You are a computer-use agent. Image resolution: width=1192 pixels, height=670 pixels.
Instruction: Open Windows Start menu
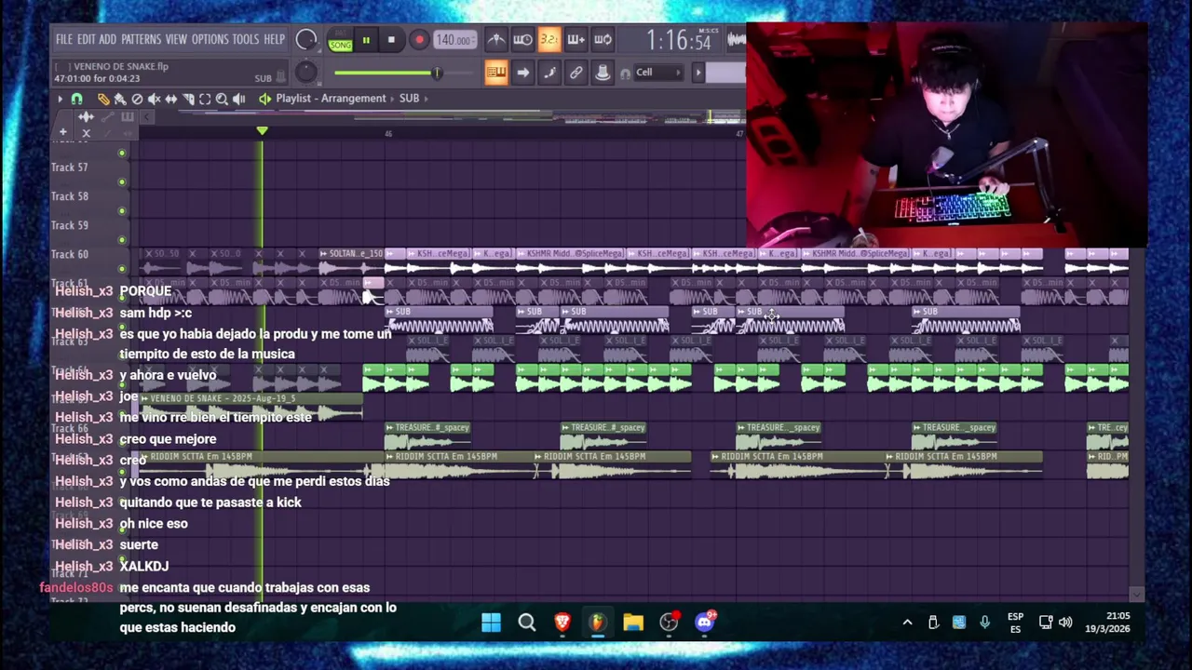point(491,622)
